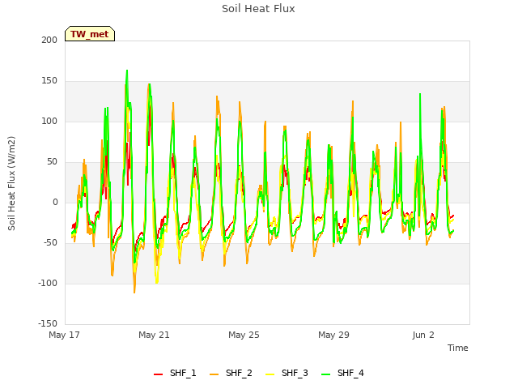Viewport: 518px width, 389px height.
Task: Click the Soil Heat Flux (W/m2) axis title
Action: click(x=11, y=183)
